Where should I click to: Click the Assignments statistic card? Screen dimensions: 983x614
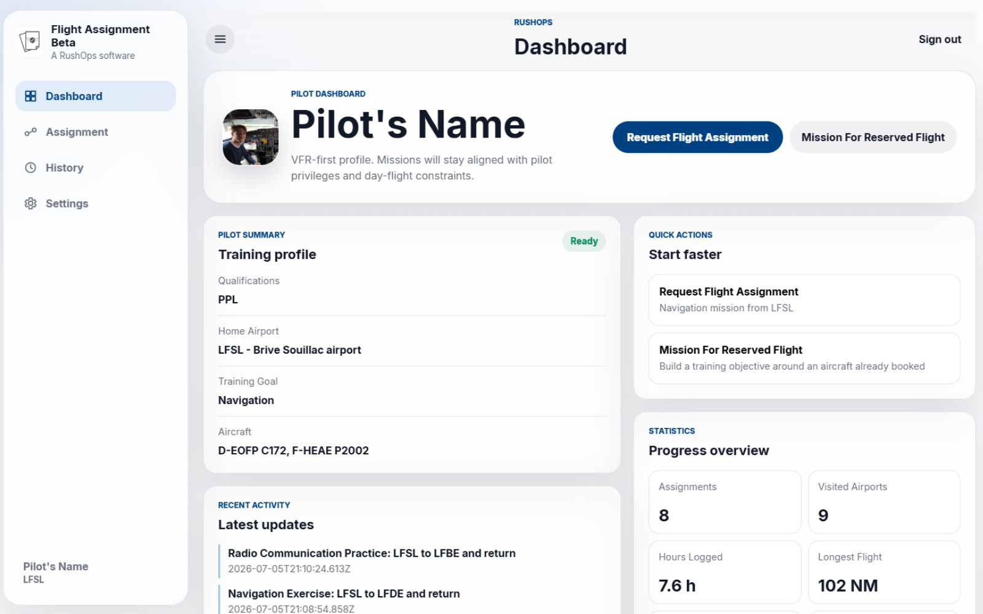725,502
